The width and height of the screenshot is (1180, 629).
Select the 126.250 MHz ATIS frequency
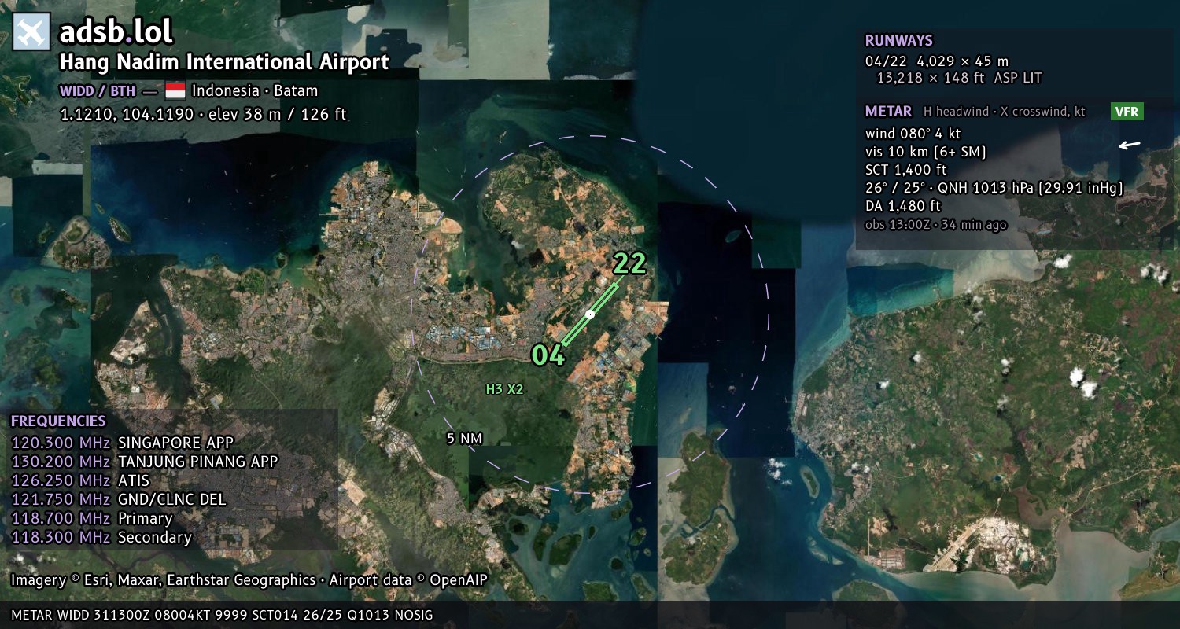(x=79, y=480)
